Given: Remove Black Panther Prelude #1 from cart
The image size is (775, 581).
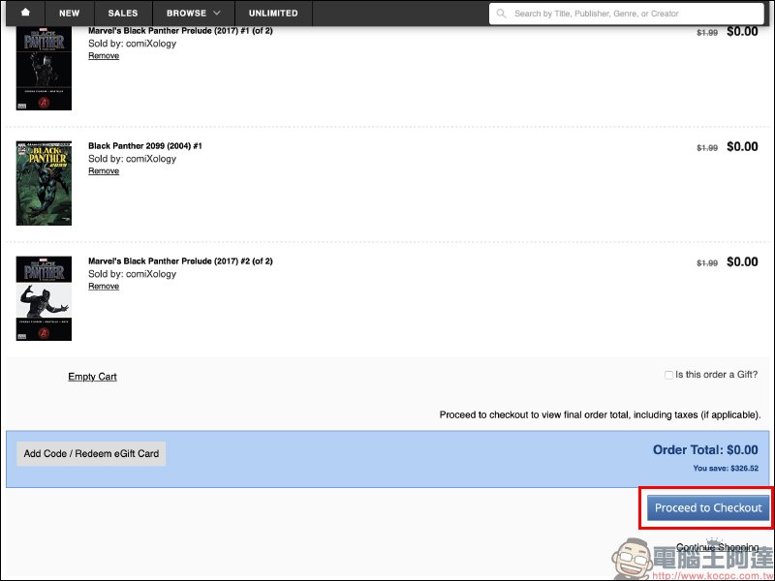Looking at the screenshot, I should click(104, 56).
